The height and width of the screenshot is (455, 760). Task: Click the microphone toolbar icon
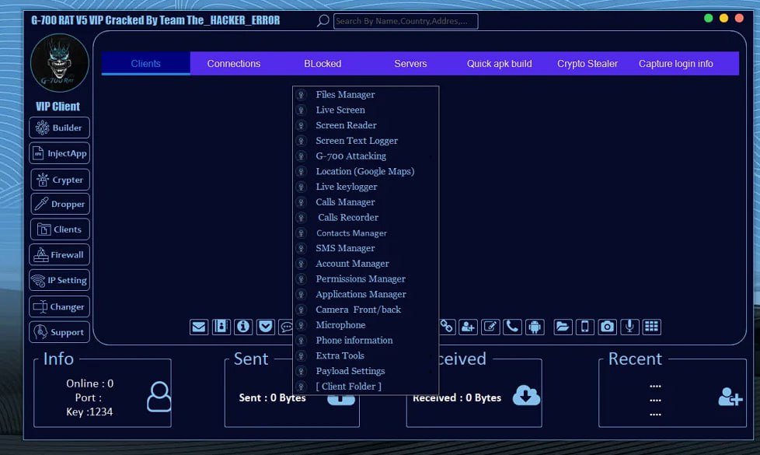point(629,327)
